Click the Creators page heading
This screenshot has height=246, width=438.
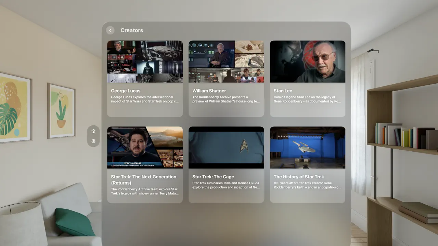(x=132, y=30)
